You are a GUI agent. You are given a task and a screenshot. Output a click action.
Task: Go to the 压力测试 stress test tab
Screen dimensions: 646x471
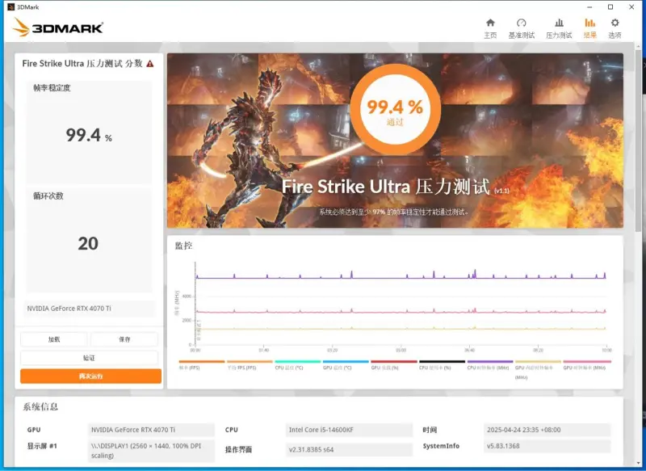[559, 28]
